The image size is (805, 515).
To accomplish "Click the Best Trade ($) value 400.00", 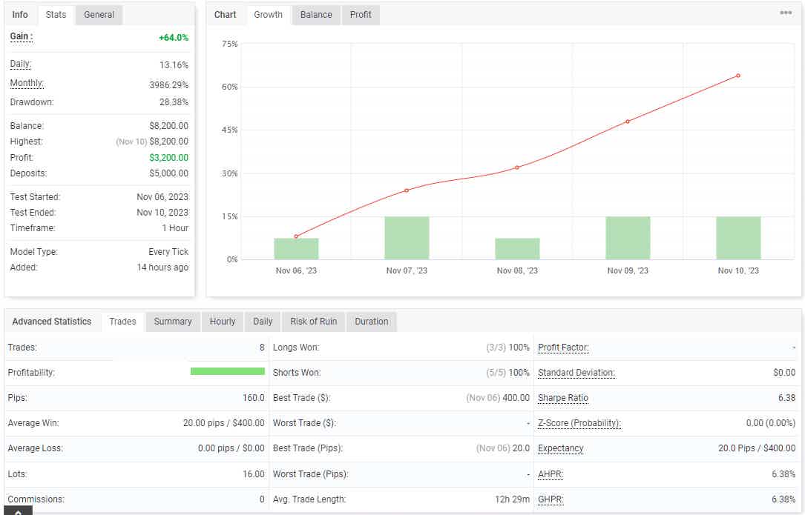I will (516, 398).
